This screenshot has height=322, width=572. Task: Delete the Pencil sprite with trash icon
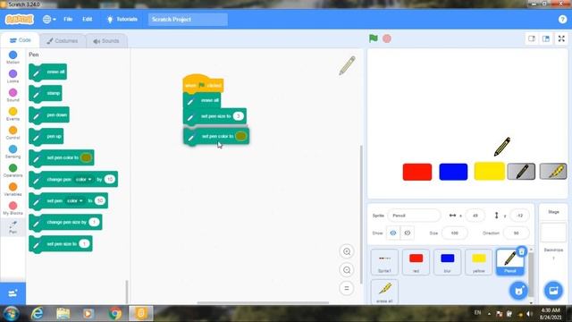(522, 251)
